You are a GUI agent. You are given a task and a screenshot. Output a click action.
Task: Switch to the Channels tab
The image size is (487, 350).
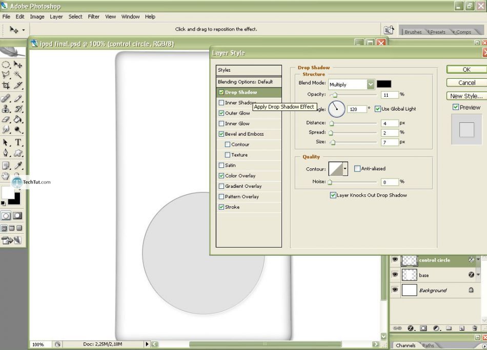[405, 345]
